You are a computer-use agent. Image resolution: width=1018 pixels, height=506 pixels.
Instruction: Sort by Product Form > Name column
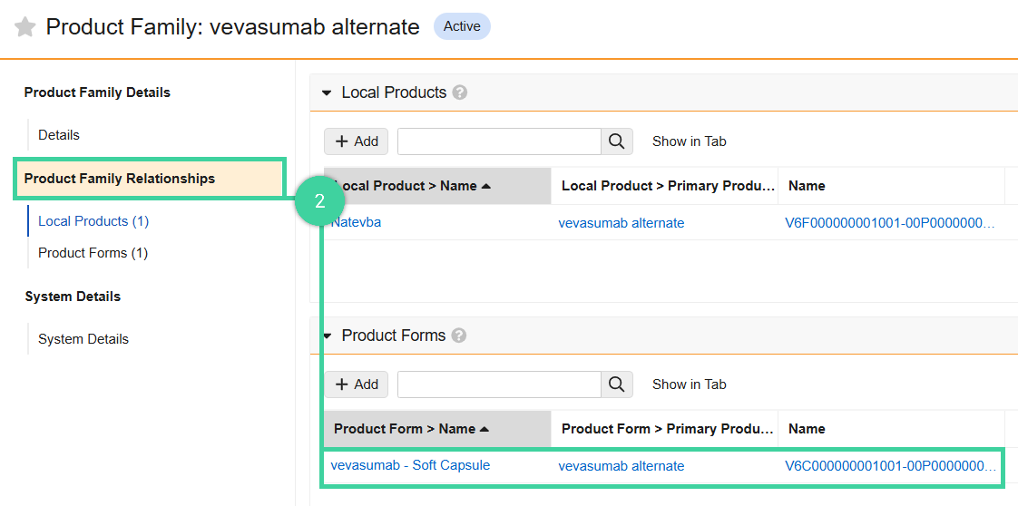tap(437, 429)
